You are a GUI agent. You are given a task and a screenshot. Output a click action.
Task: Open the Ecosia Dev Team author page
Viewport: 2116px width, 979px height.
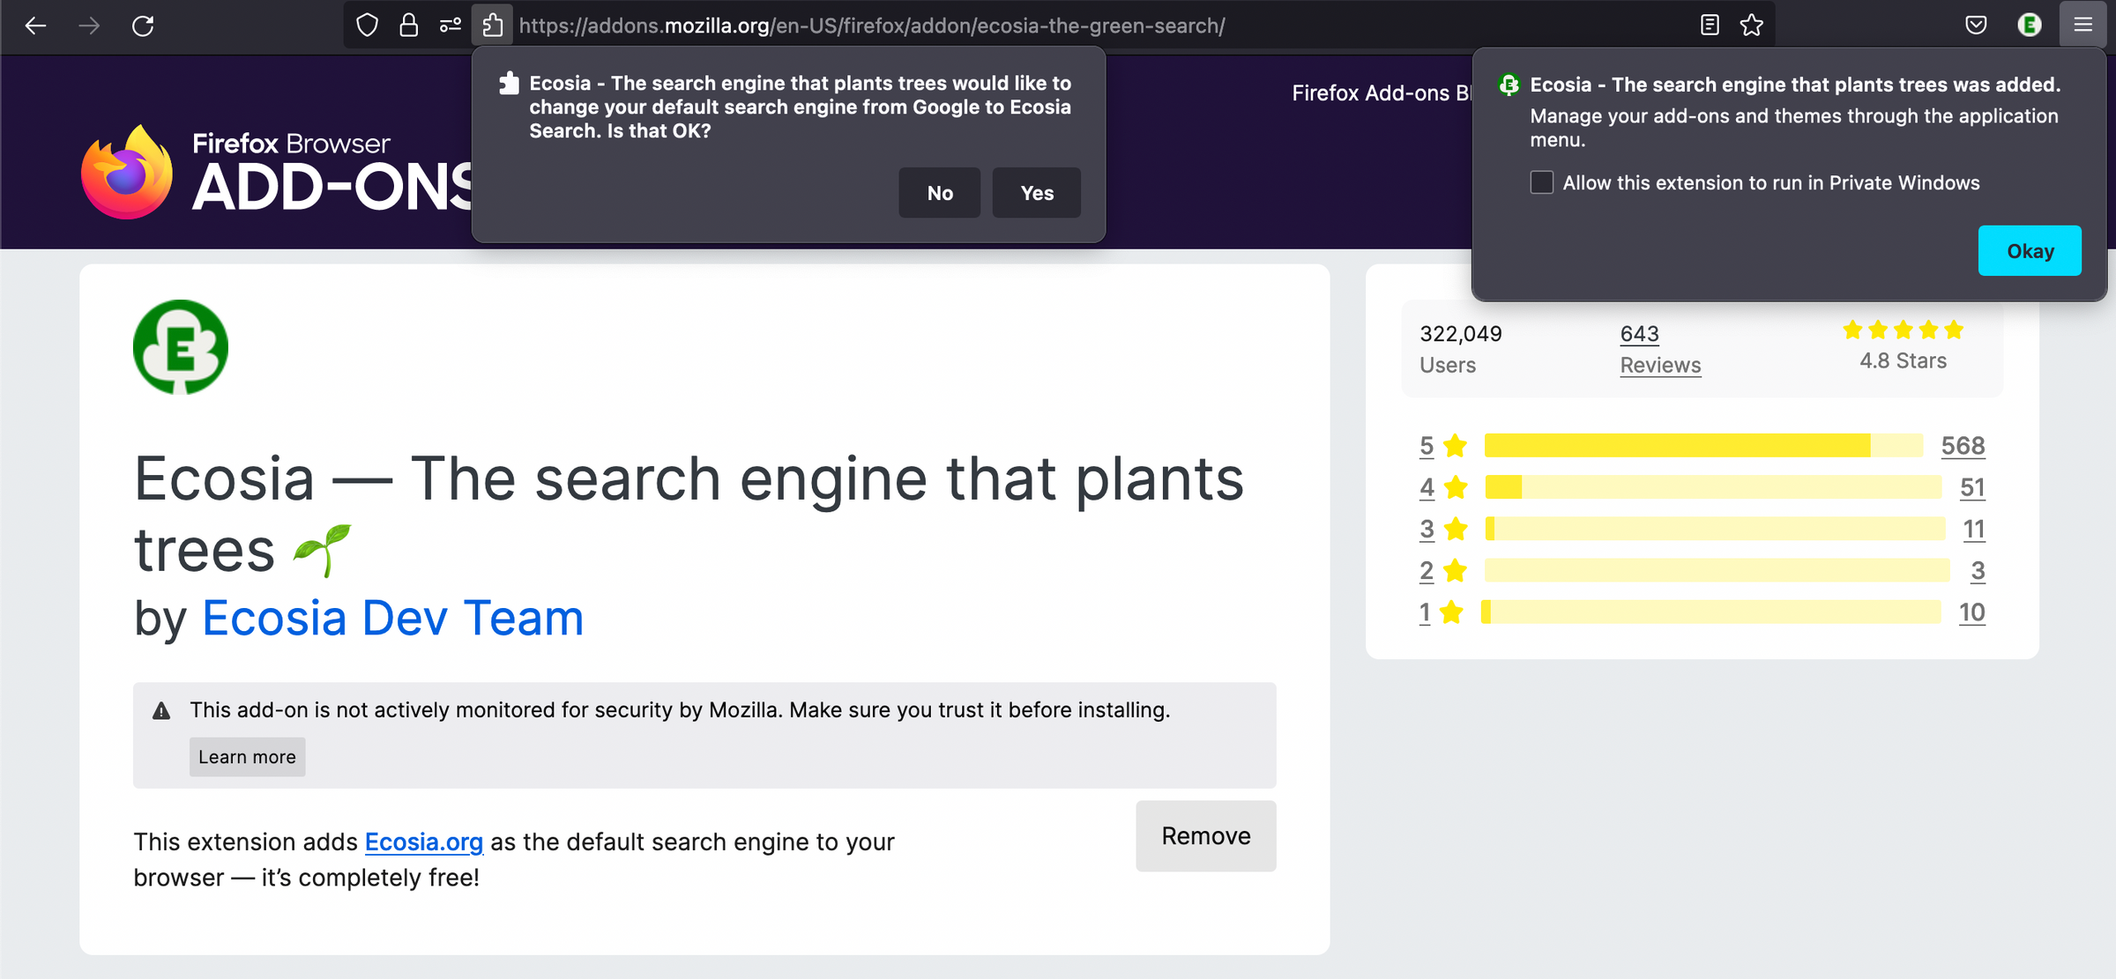391,618
